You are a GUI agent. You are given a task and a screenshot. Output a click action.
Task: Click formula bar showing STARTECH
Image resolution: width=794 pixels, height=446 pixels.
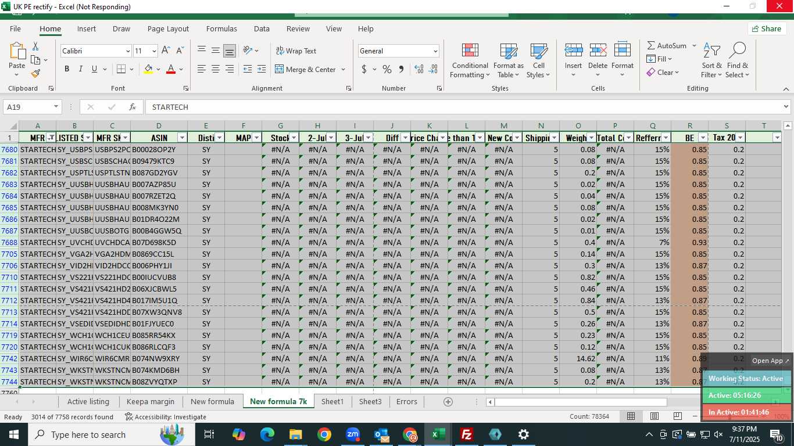click(464, 107)
